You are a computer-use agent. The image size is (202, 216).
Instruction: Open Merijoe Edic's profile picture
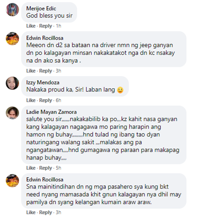click(12, 9)
